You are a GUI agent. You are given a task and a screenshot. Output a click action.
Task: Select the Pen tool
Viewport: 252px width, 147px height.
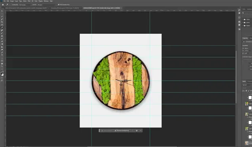click(x=2, y=52)
